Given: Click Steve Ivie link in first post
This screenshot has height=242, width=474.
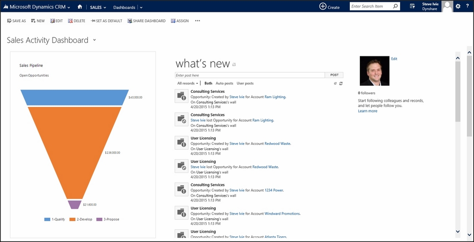Looking at the screenshot, I should (x=237, y=97).
